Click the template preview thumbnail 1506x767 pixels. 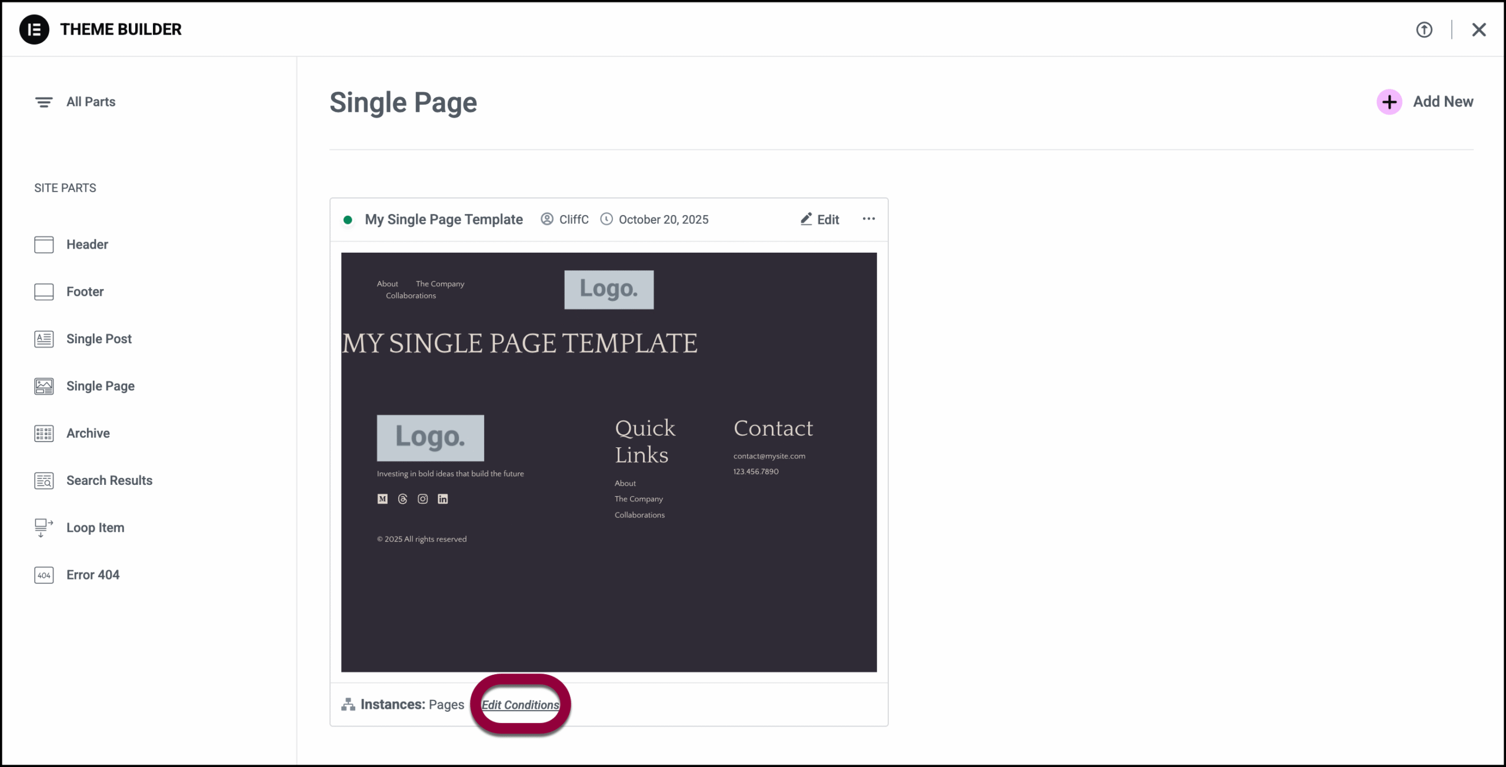pyautogui.click(x=608, y=462)
